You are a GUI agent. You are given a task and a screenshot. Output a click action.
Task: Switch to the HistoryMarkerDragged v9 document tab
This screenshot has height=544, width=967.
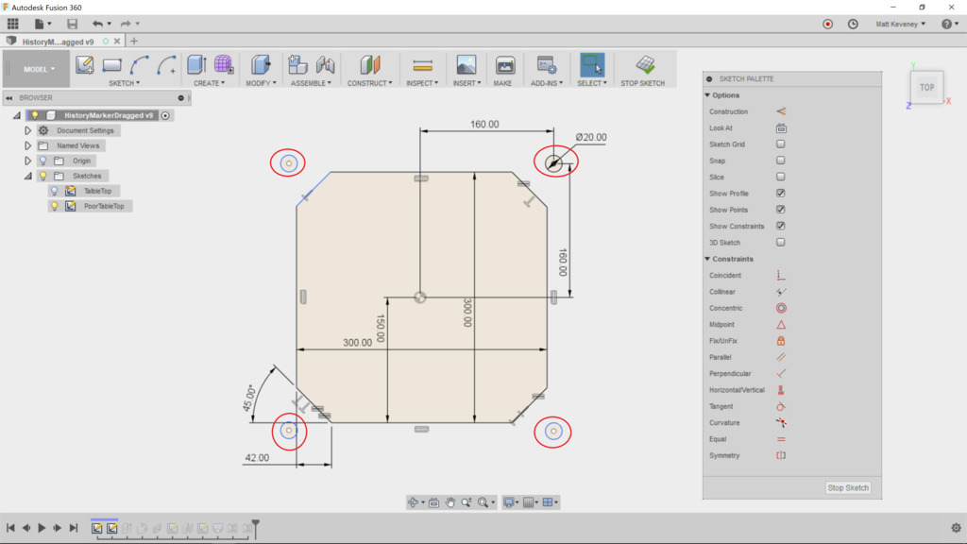(57, 41)
